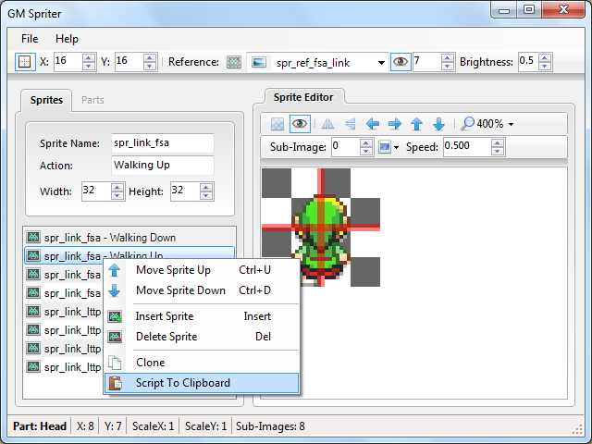This screenshot has height=444, width=592.
Task: Click the move left arrow icon
Action: tap(373, 124)
